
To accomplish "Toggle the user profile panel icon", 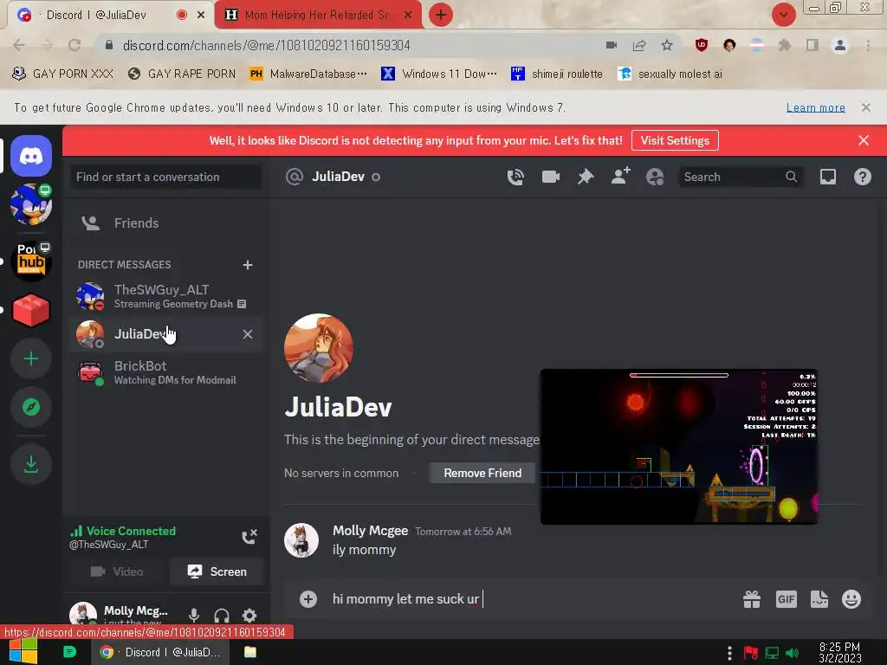I will coord(655,177).
